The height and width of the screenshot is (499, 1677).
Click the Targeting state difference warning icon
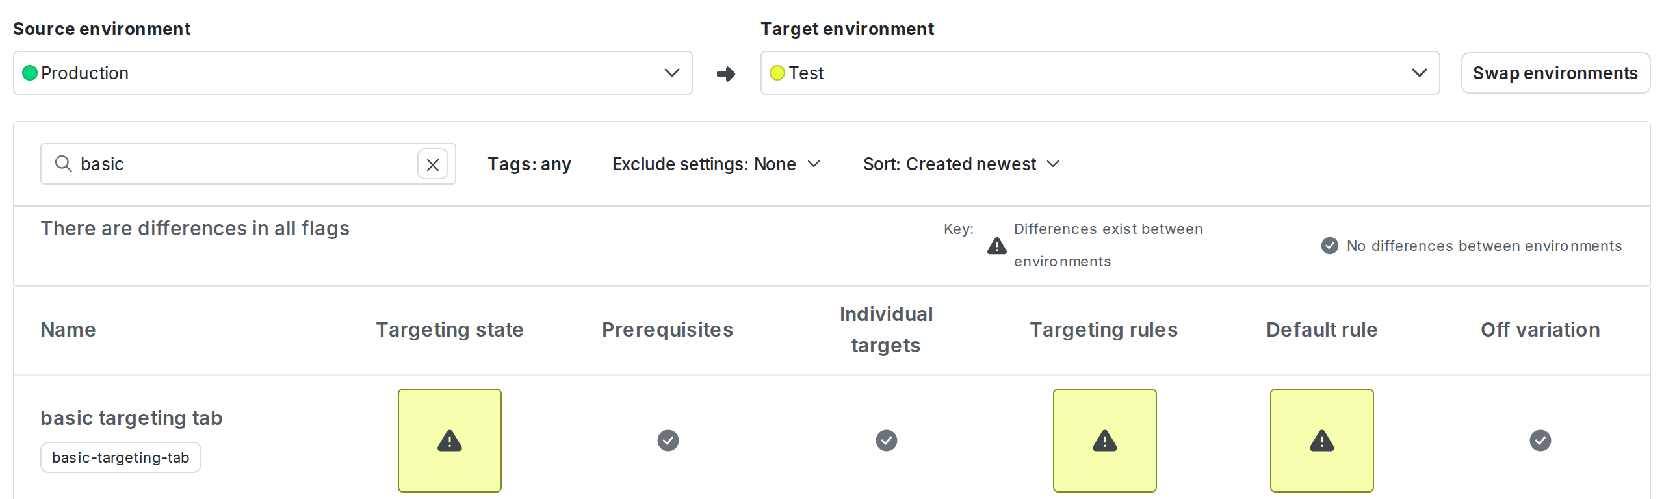(449, 441)
